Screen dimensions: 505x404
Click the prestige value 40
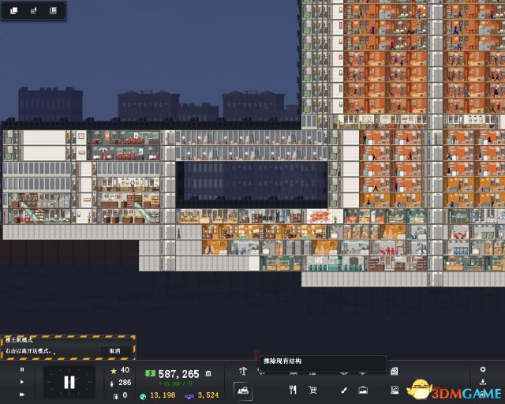click(125, 370)
